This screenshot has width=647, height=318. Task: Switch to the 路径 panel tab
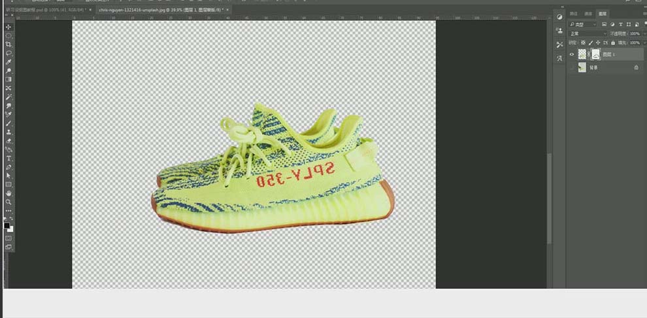tap(574, 14)
